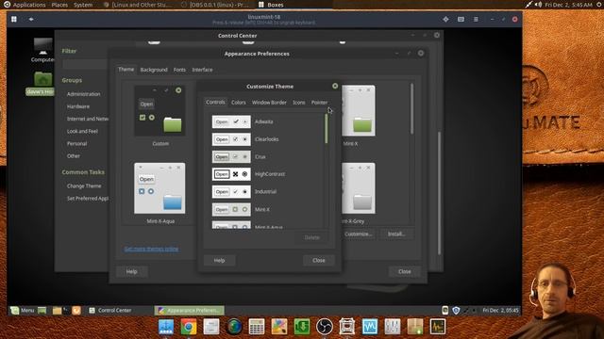This screenshot has height=339, width=604.
Task: Click the Install... button
Action: click(396, 234)
